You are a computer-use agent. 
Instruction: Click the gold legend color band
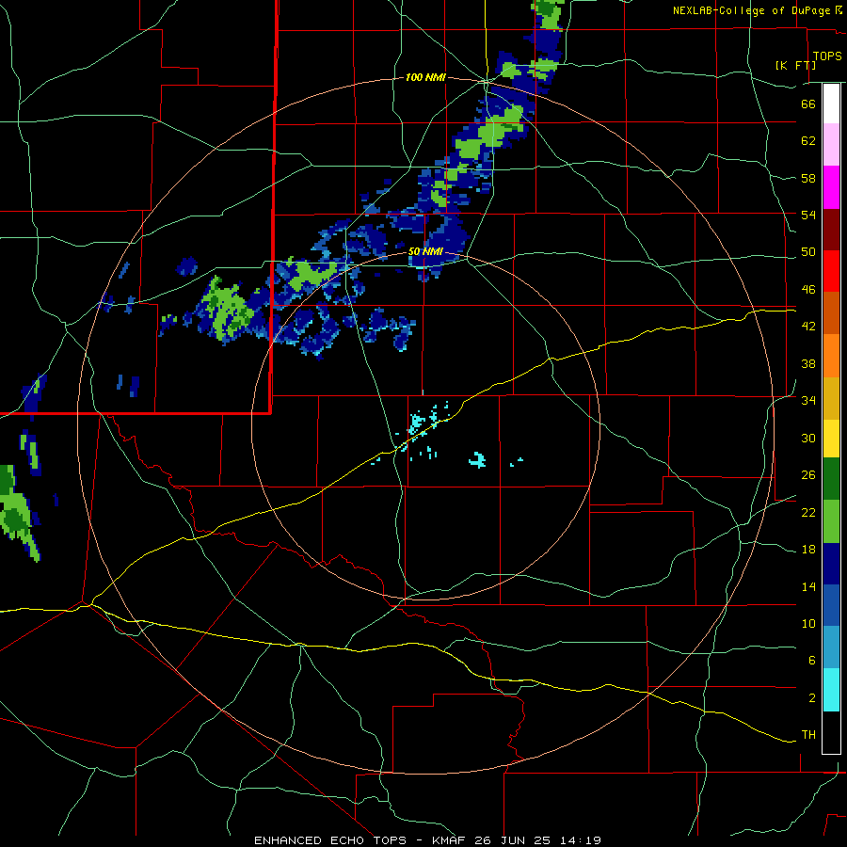click(x=831, y=398)
